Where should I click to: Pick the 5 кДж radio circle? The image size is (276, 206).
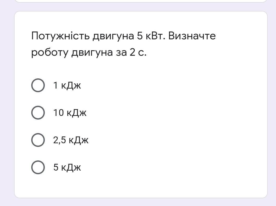pos(38,167)
